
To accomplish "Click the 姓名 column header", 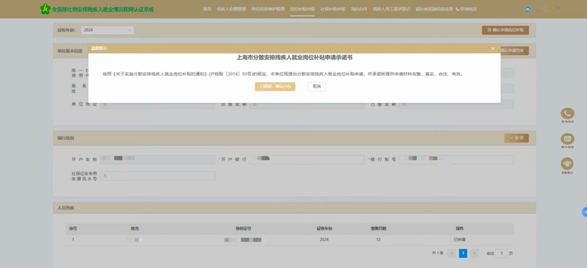I will 135,229.
